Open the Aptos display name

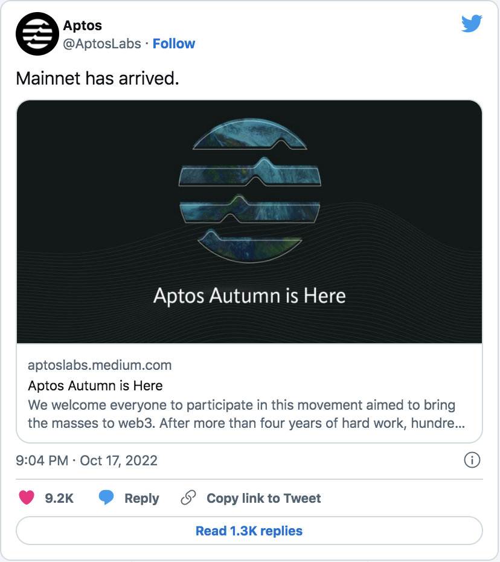coord(82,26)
